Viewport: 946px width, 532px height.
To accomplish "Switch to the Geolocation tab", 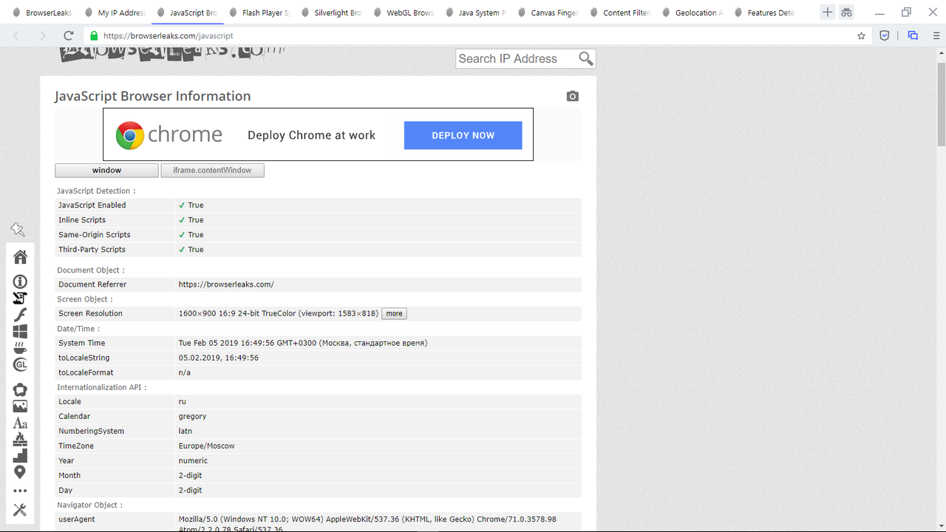I will [691, 13].
